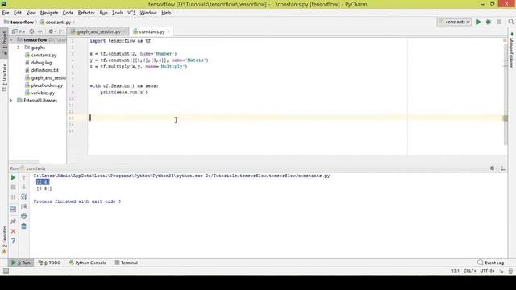This screenshot has height=290, width=516.
Task: Click the Stop icon in the top toolbar
Action: point(499,22)
